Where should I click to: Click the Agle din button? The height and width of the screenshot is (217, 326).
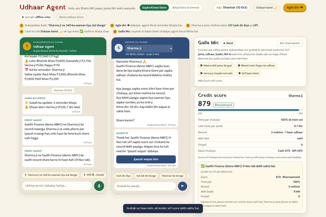pos(294,7)
